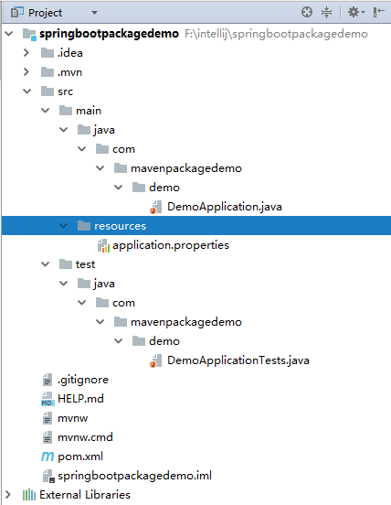Expand the .idea folder

click(x=26, y=53)
